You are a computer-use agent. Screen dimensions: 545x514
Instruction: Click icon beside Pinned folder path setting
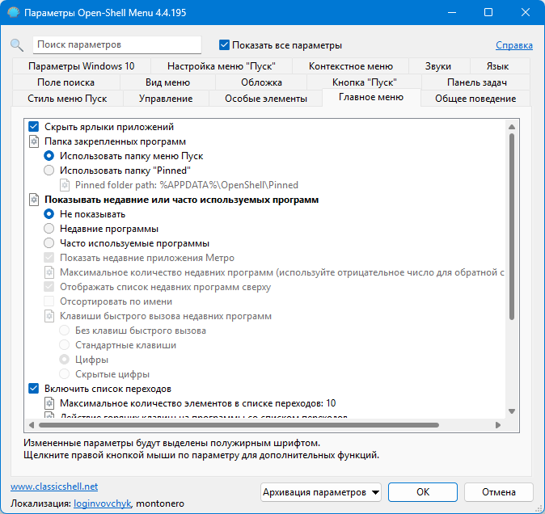pyautogui.click(x=65, y=185)
